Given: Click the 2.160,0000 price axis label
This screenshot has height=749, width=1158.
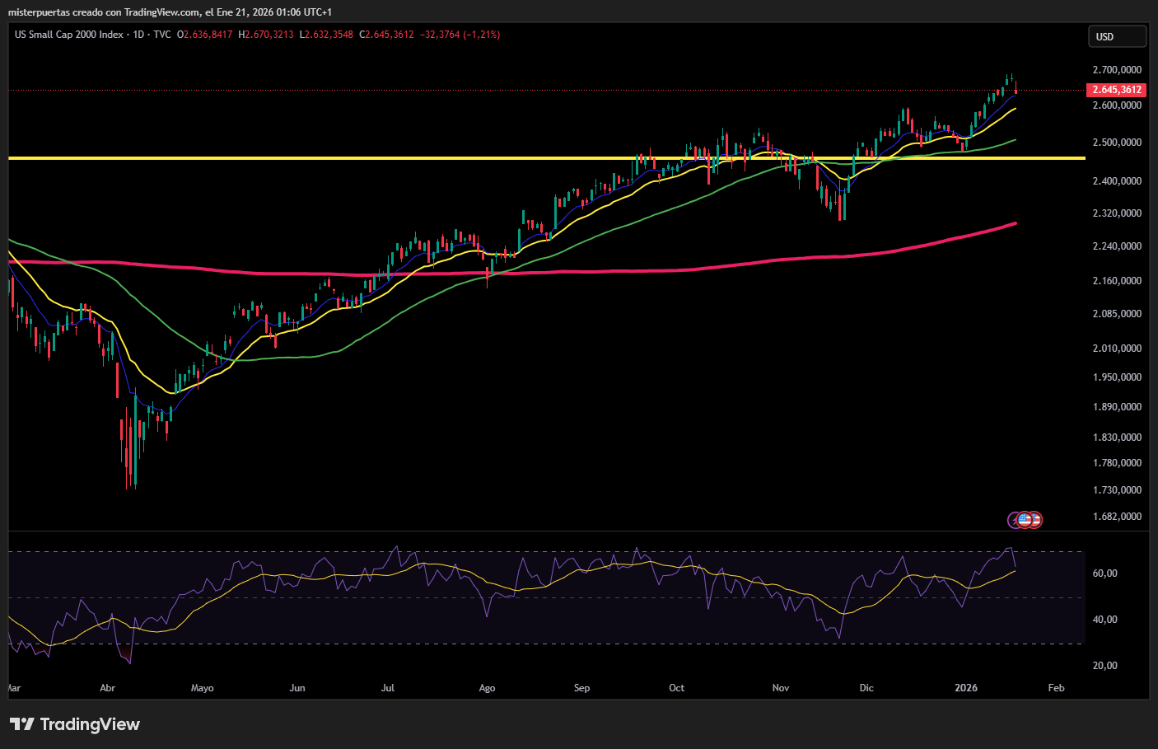Looking at the screenshot, I should tap(1117, 281).
